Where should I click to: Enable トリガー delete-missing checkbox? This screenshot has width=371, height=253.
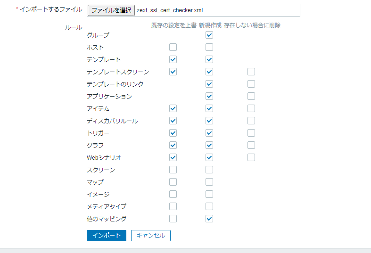(251, 133)
